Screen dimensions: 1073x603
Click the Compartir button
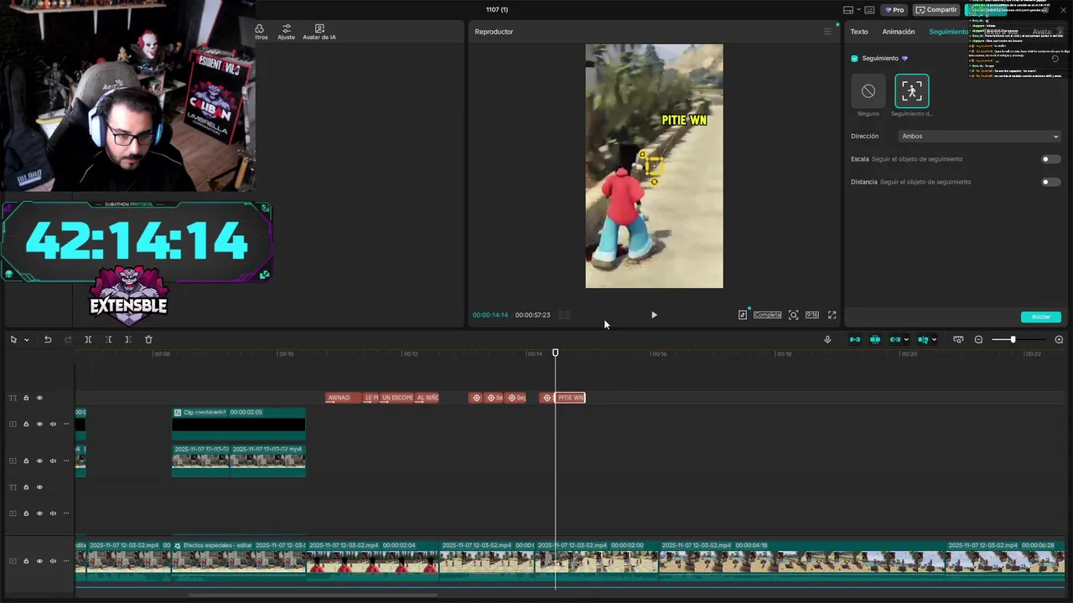tap(936, 10)
